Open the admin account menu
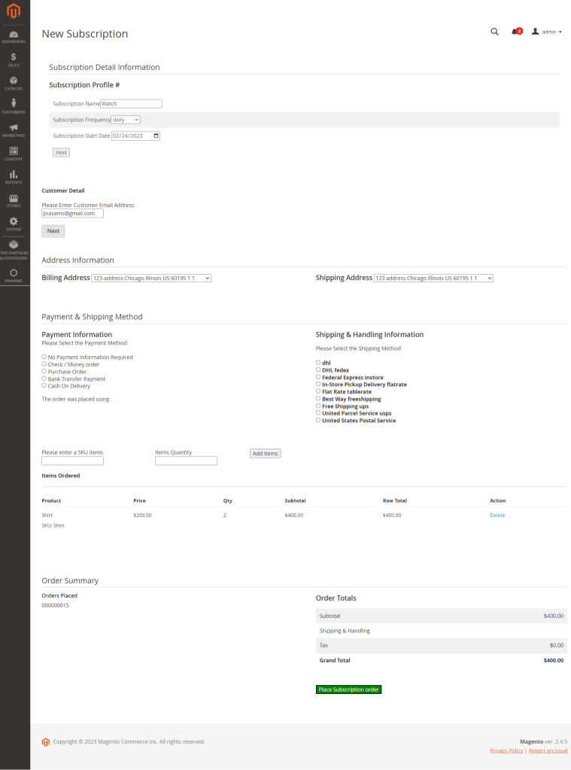 [547, 32]
